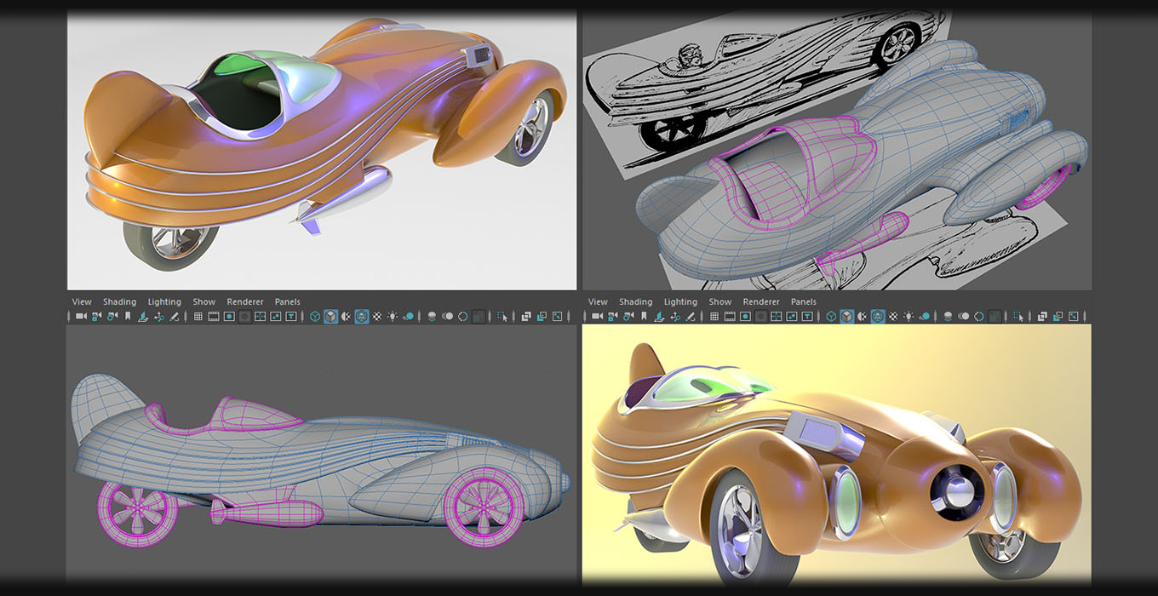Click Wireframe on Shaded in right panel toolbar
Screen dimensions: 1158x596
tap(878, 316)
